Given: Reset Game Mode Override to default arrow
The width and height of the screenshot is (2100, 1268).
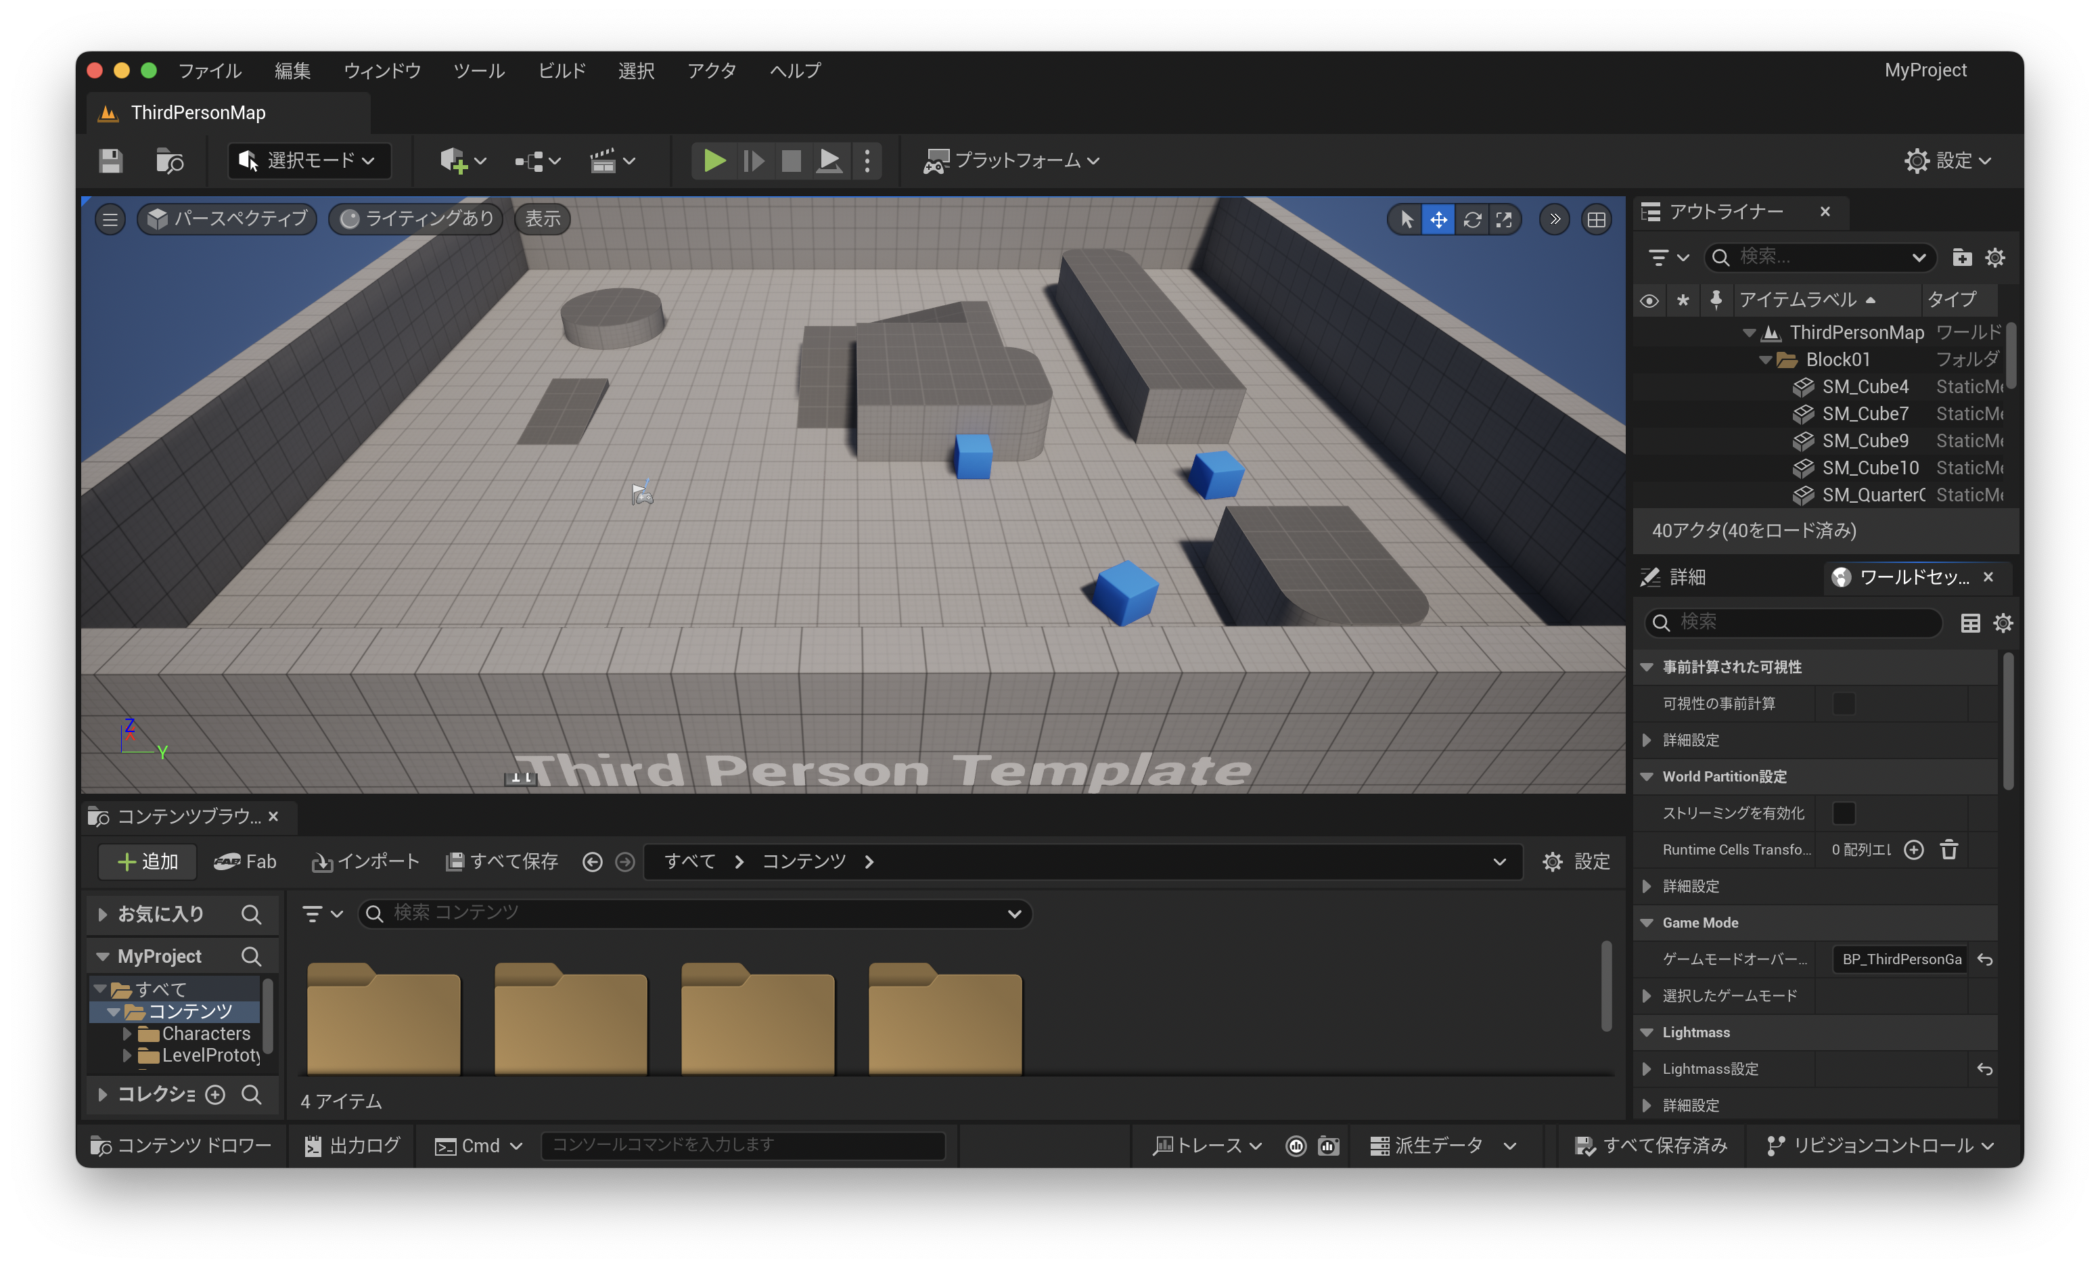Looking at the screenshot, I should tap(1985, 959).
